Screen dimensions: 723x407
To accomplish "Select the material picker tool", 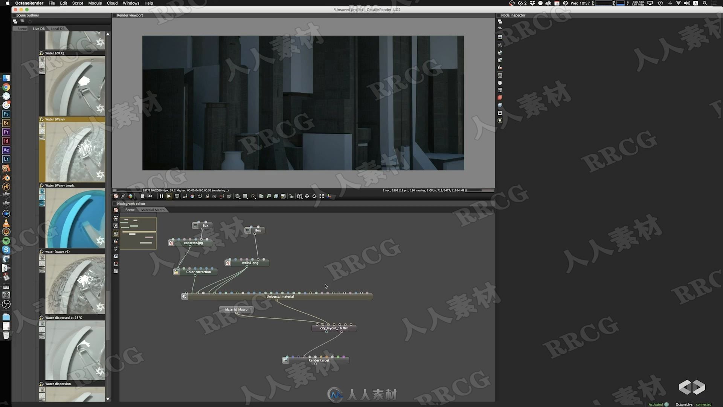I will pyautogui.click(x=200, y=196).
